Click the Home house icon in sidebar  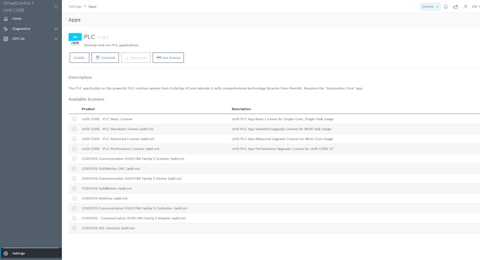[6, 19]
